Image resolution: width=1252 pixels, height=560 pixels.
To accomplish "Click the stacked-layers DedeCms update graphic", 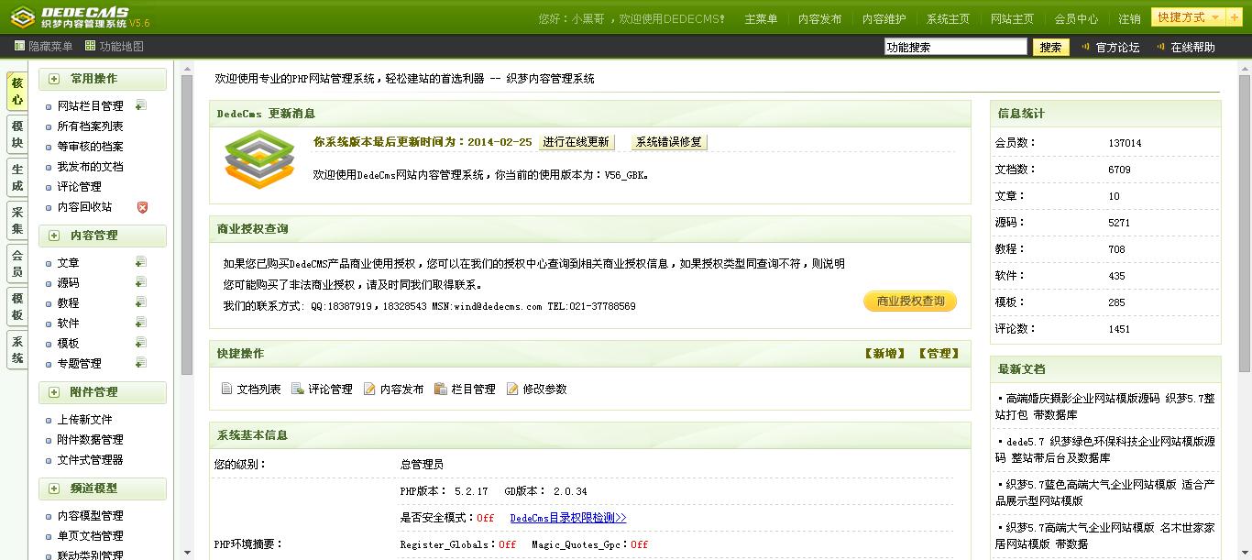I will coord(260,159).
